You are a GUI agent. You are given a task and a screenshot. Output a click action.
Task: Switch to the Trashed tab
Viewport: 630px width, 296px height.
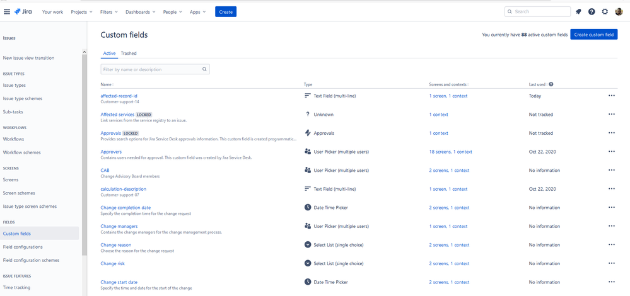tap(129, 53)
